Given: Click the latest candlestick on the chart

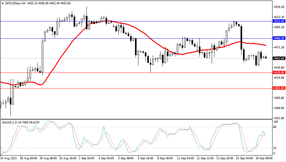Looking at the screenshot, I should tap(266, 57).
